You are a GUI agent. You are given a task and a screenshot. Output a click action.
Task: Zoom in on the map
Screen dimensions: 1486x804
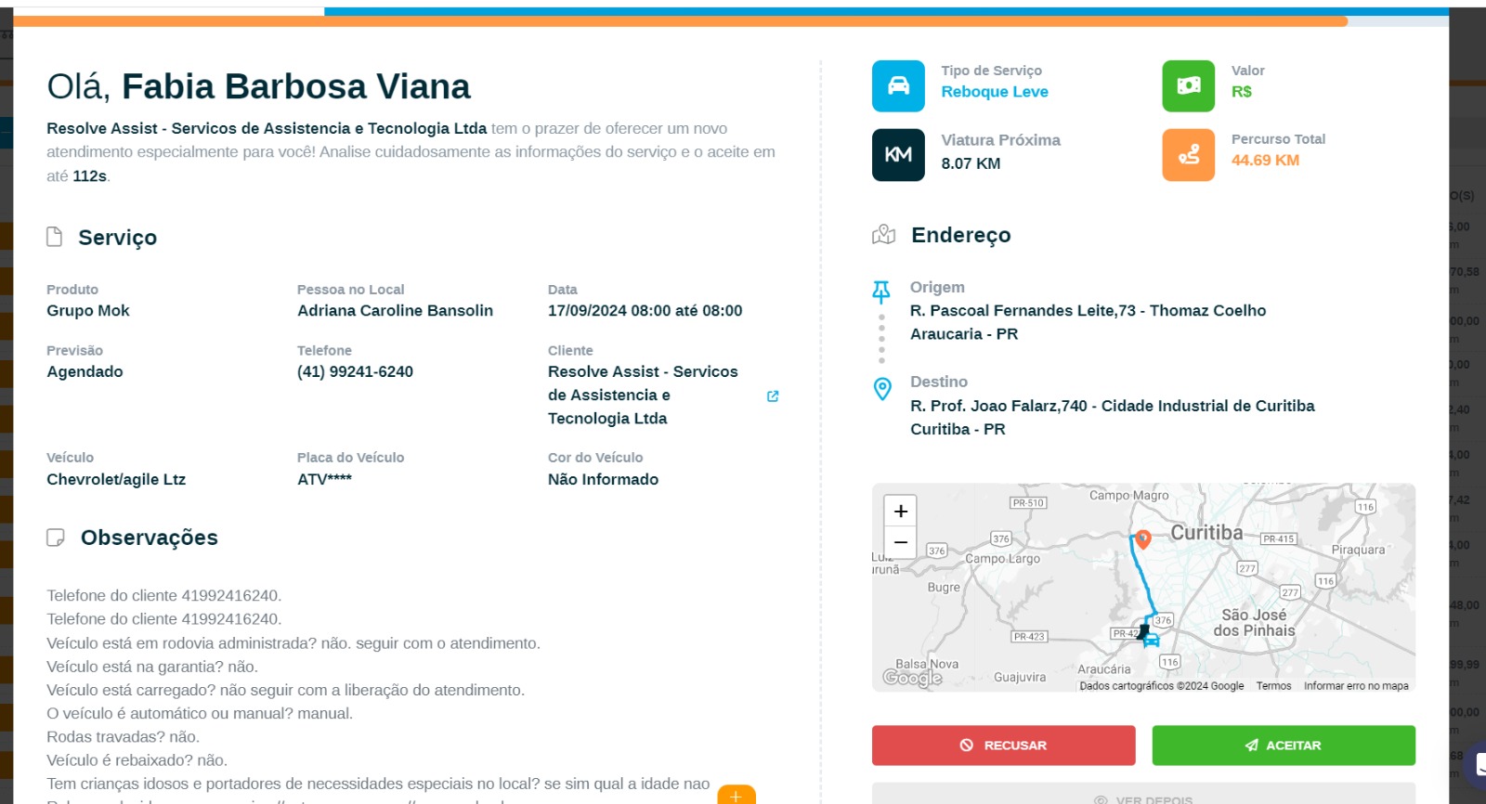901,512
